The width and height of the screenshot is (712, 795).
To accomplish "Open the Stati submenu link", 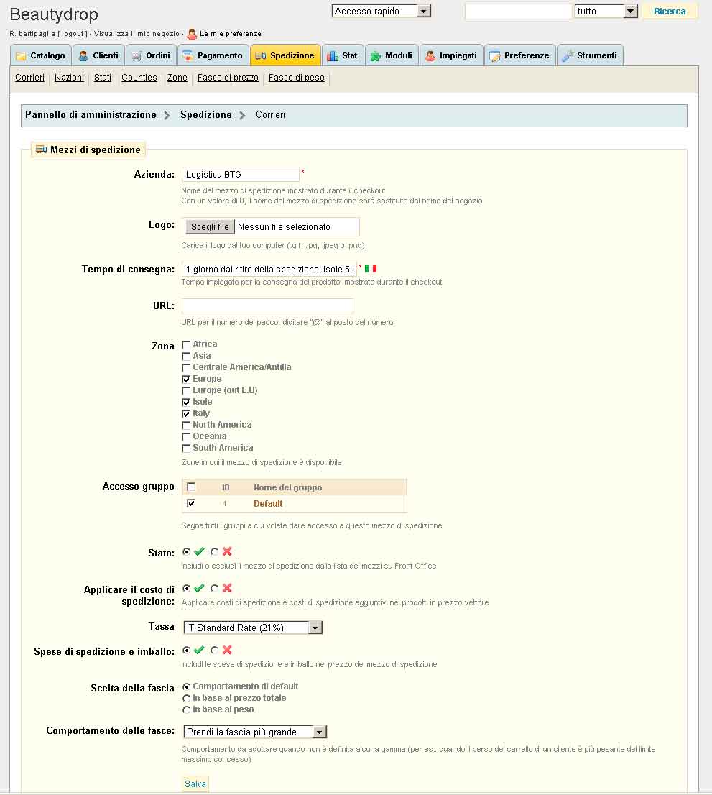I will pyautogui.click(x=102, y=78).
